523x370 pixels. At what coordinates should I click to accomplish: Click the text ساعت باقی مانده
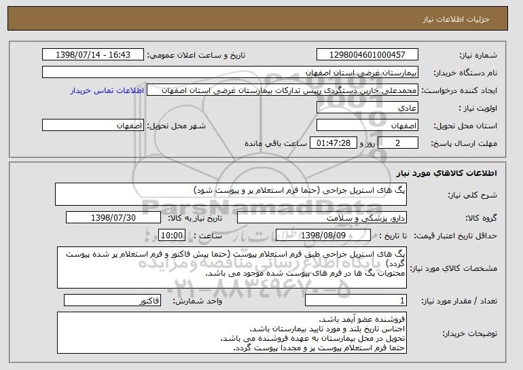276,143
